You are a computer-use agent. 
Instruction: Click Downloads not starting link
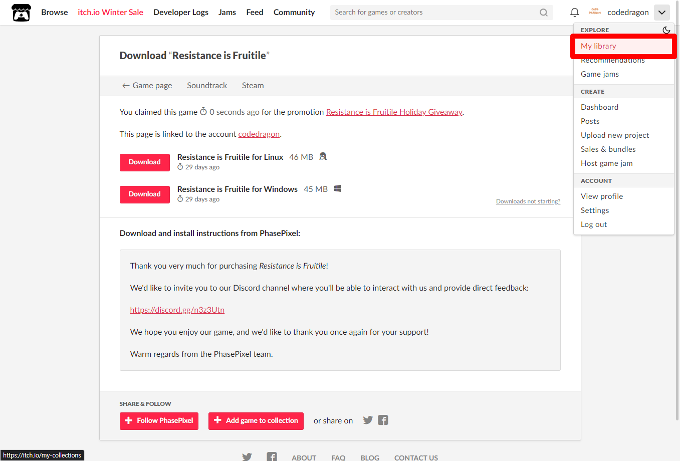click(x=528, y=201)
